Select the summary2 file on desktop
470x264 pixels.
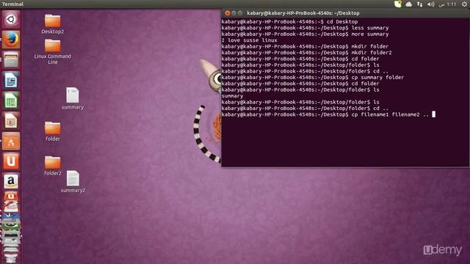(73, 182)
